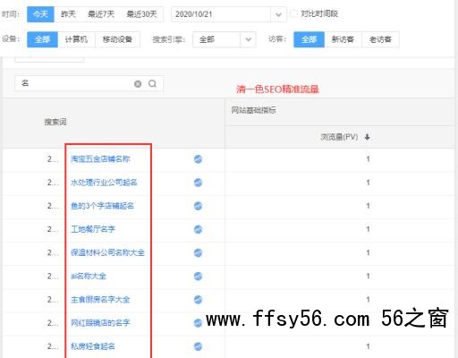The height and width of the screenshot is (358, 458).
Task: Open the 搜索引擎 dropdown
Action: 225,39
